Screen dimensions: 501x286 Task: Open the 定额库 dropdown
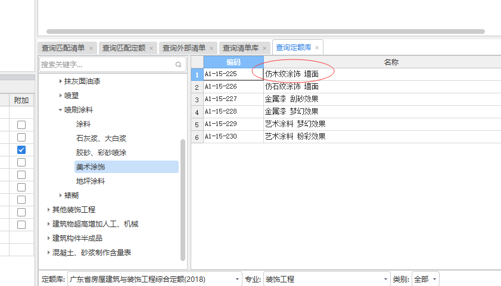[237, 279]
